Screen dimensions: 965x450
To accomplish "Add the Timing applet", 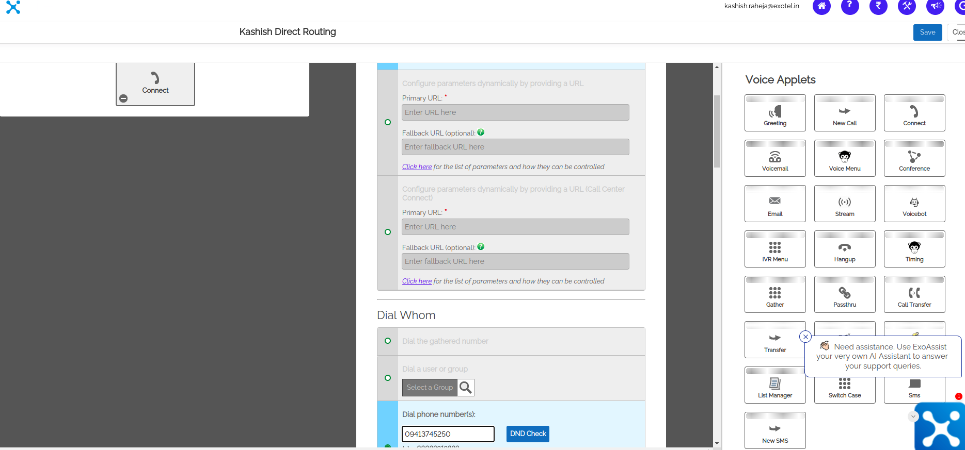I will [x=914, y=249].
